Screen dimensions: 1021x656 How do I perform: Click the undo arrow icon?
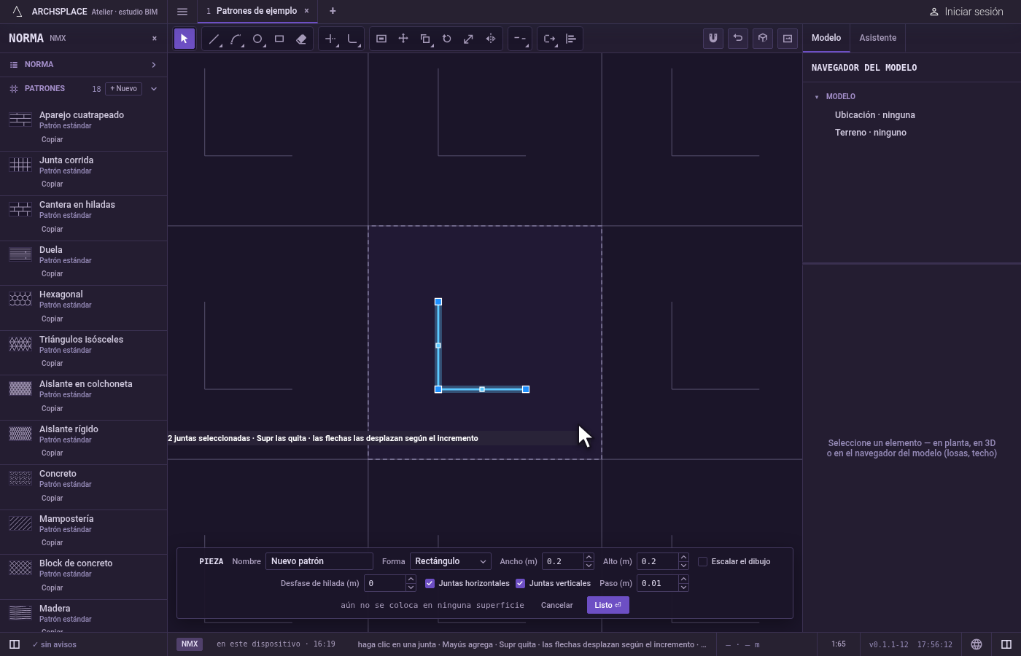pos(738,38)
